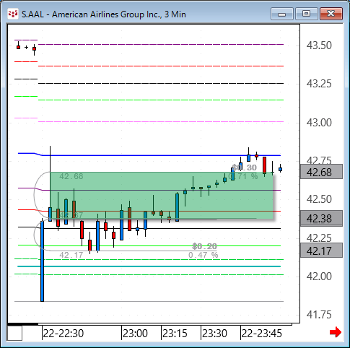
Task: Click the window title S.AAL American Airlines
Action: click(x=104, y=14)
